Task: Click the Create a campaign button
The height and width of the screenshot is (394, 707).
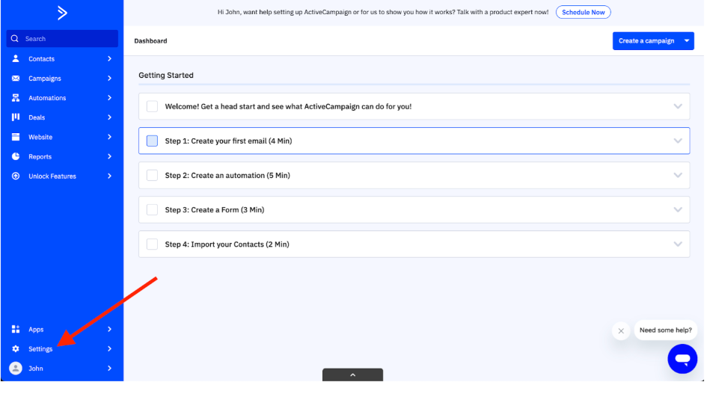Action: point(646,41)
